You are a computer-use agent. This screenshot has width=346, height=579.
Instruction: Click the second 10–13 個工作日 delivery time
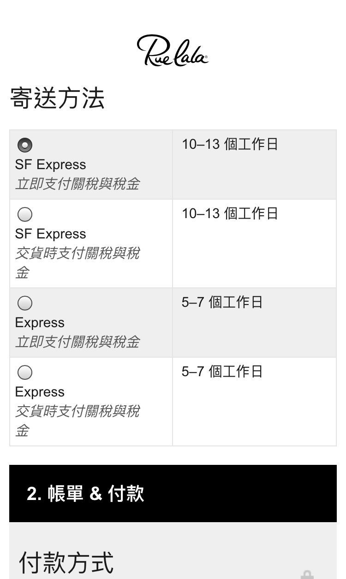230,213
